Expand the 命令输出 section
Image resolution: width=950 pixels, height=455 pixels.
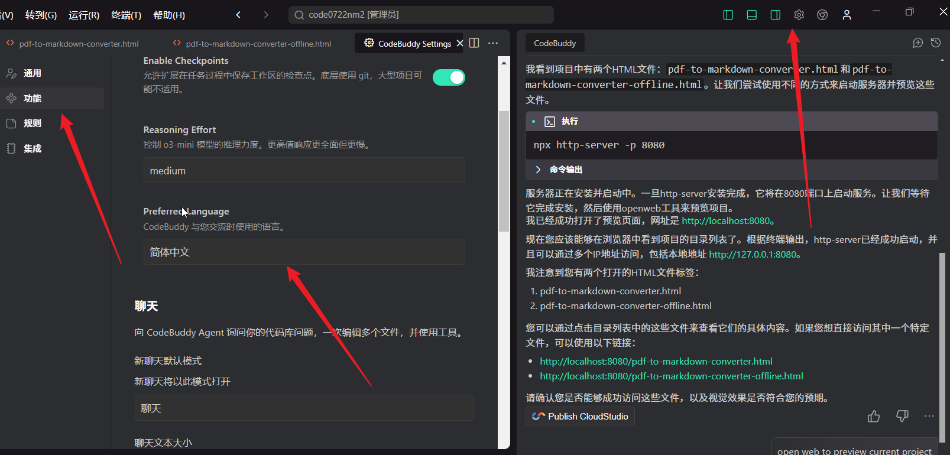tap(559, 170)
